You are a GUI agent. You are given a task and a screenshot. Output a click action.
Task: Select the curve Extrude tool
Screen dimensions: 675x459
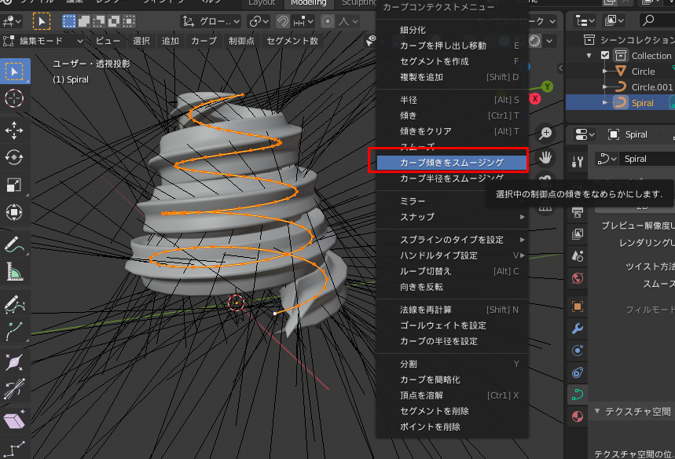point(14,331)
